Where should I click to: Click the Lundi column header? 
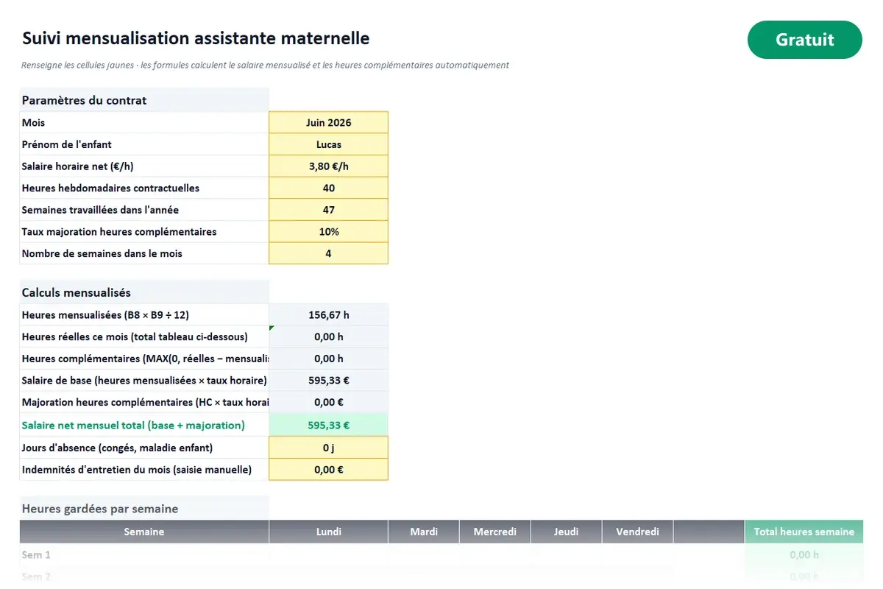328,532
